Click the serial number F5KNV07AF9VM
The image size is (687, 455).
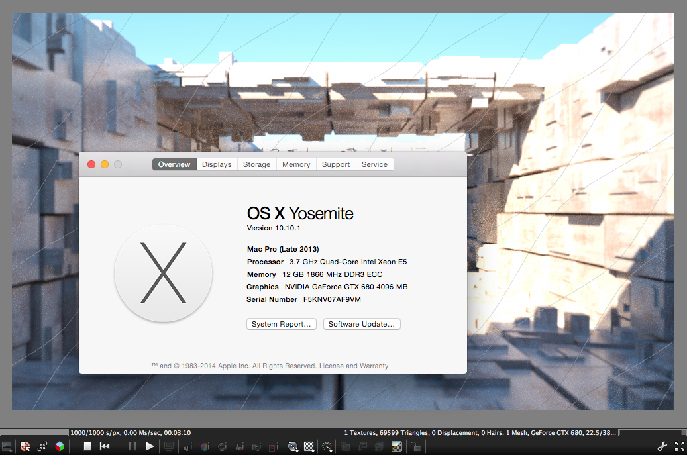332,299
